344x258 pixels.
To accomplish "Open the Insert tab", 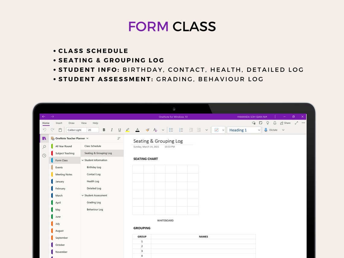I will click(59, 123).
